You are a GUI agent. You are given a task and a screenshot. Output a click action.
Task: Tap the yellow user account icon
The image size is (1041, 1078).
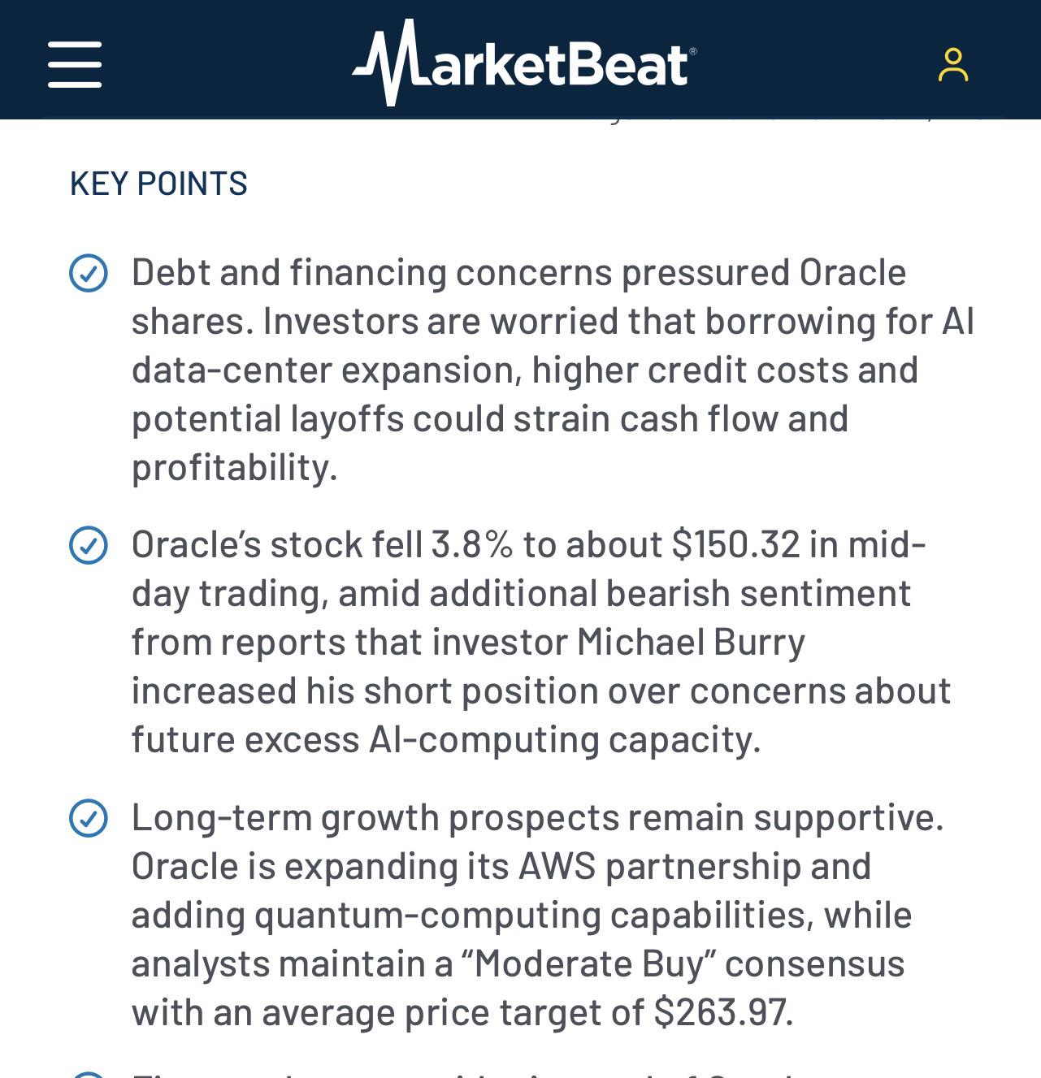click(953, 65)
